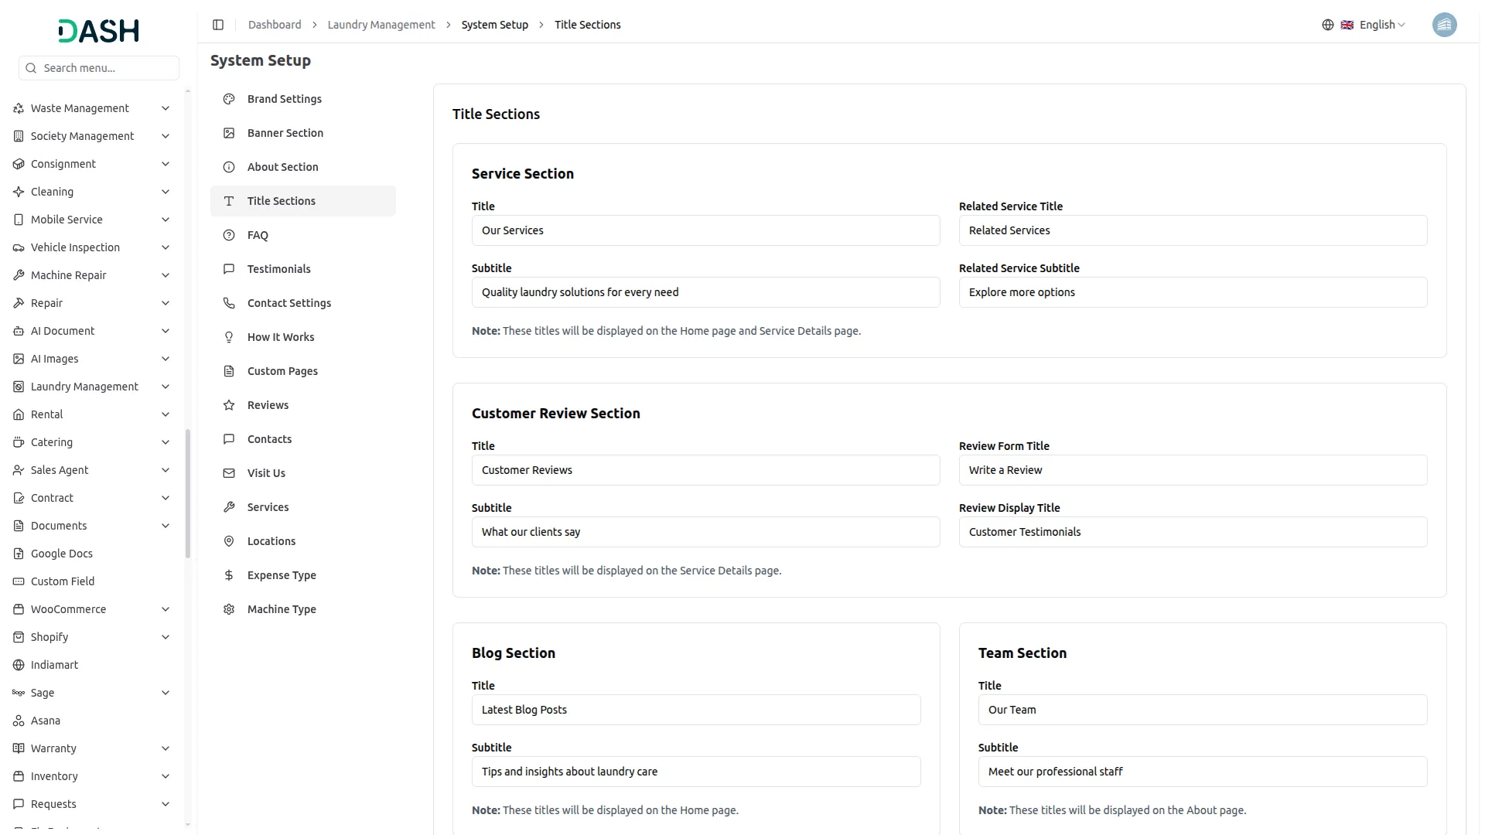The height and width of the screenshot is (835, 1485).
Task: Open Expense Type using the dollar icon
Action: (228, 574)
